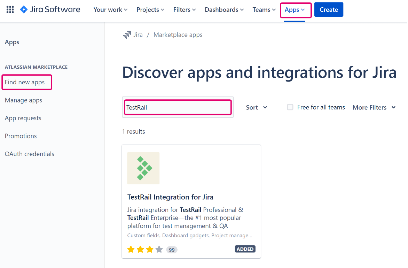
Task: Click the Jira Software logo
Action: point(50,10)
